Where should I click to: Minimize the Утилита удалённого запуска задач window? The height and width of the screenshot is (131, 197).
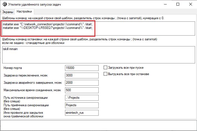point(165,4)
